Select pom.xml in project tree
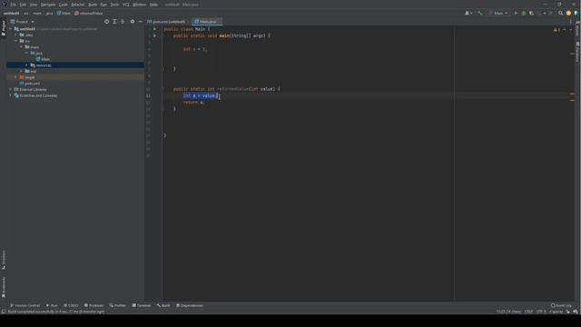The width and height of the screenshot is (581, 327). click(30, 84)
